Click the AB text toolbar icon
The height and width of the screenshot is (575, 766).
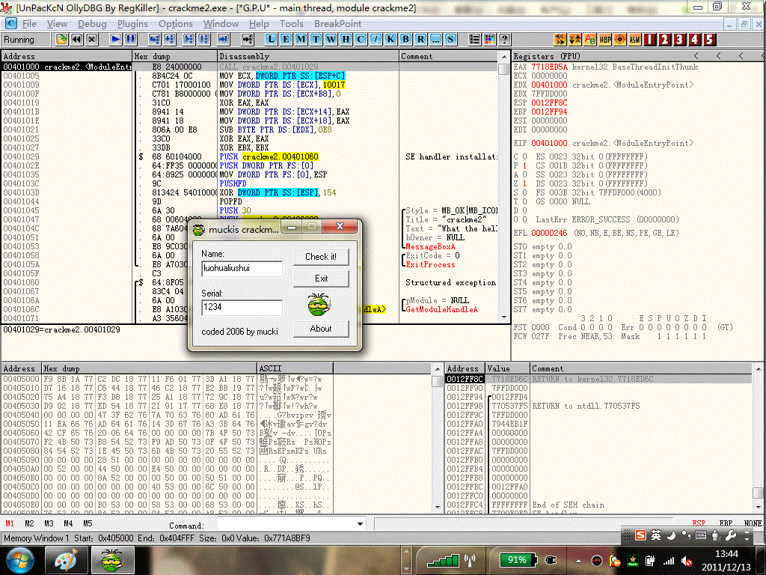click(590, 40)
